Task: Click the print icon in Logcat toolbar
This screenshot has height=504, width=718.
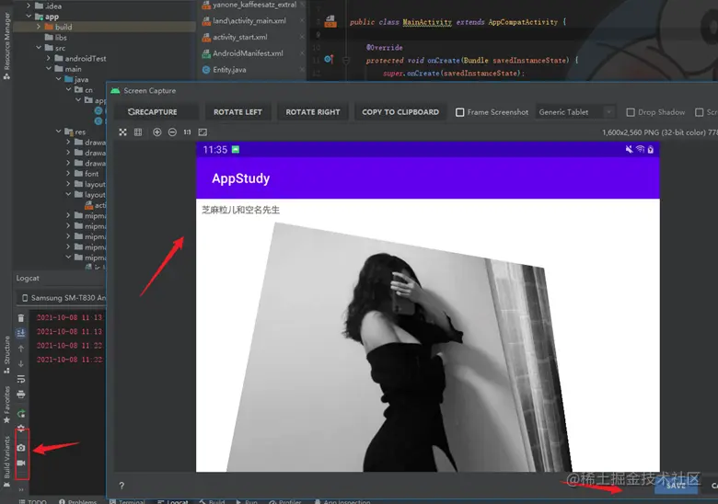Action: tap(20, 395)
